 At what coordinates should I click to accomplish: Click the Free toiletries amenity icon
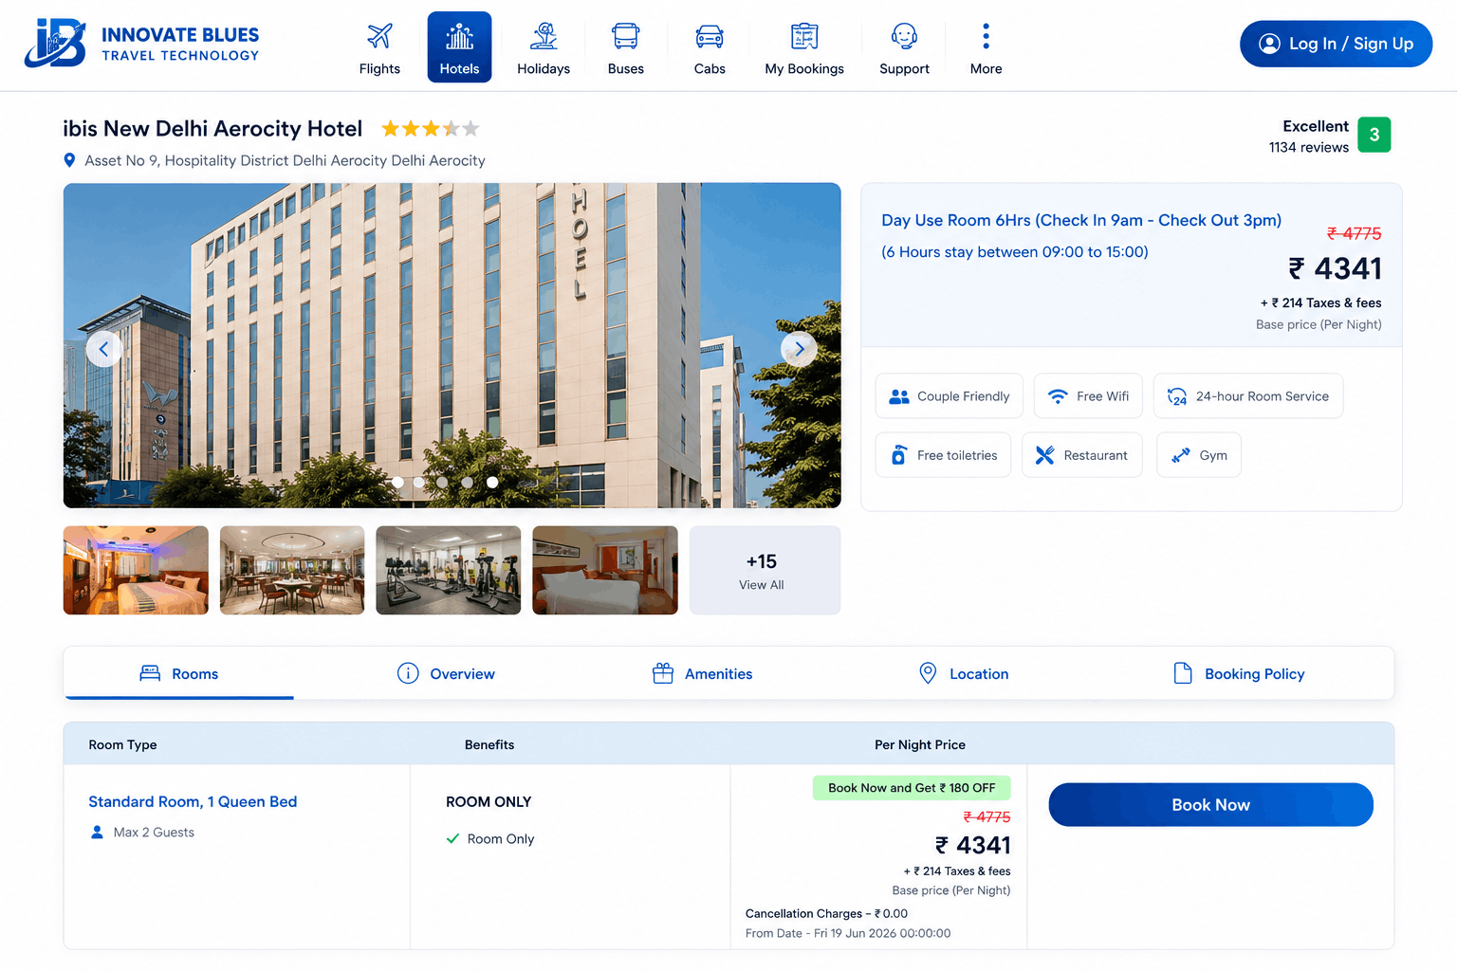click(x=898, y=455)
